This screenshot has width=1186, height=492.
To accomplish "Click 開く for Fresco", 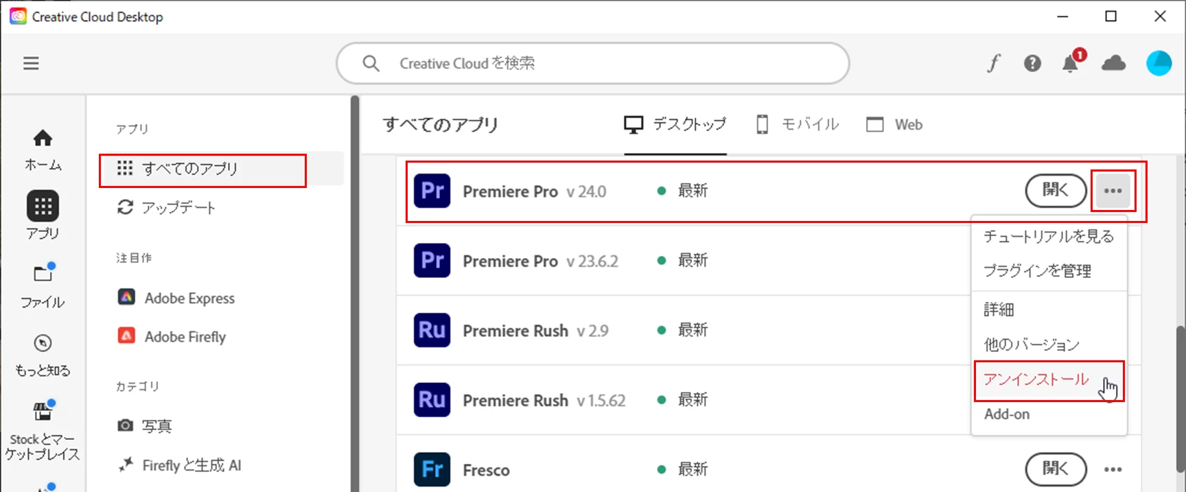I will [x=1056, y=469].
